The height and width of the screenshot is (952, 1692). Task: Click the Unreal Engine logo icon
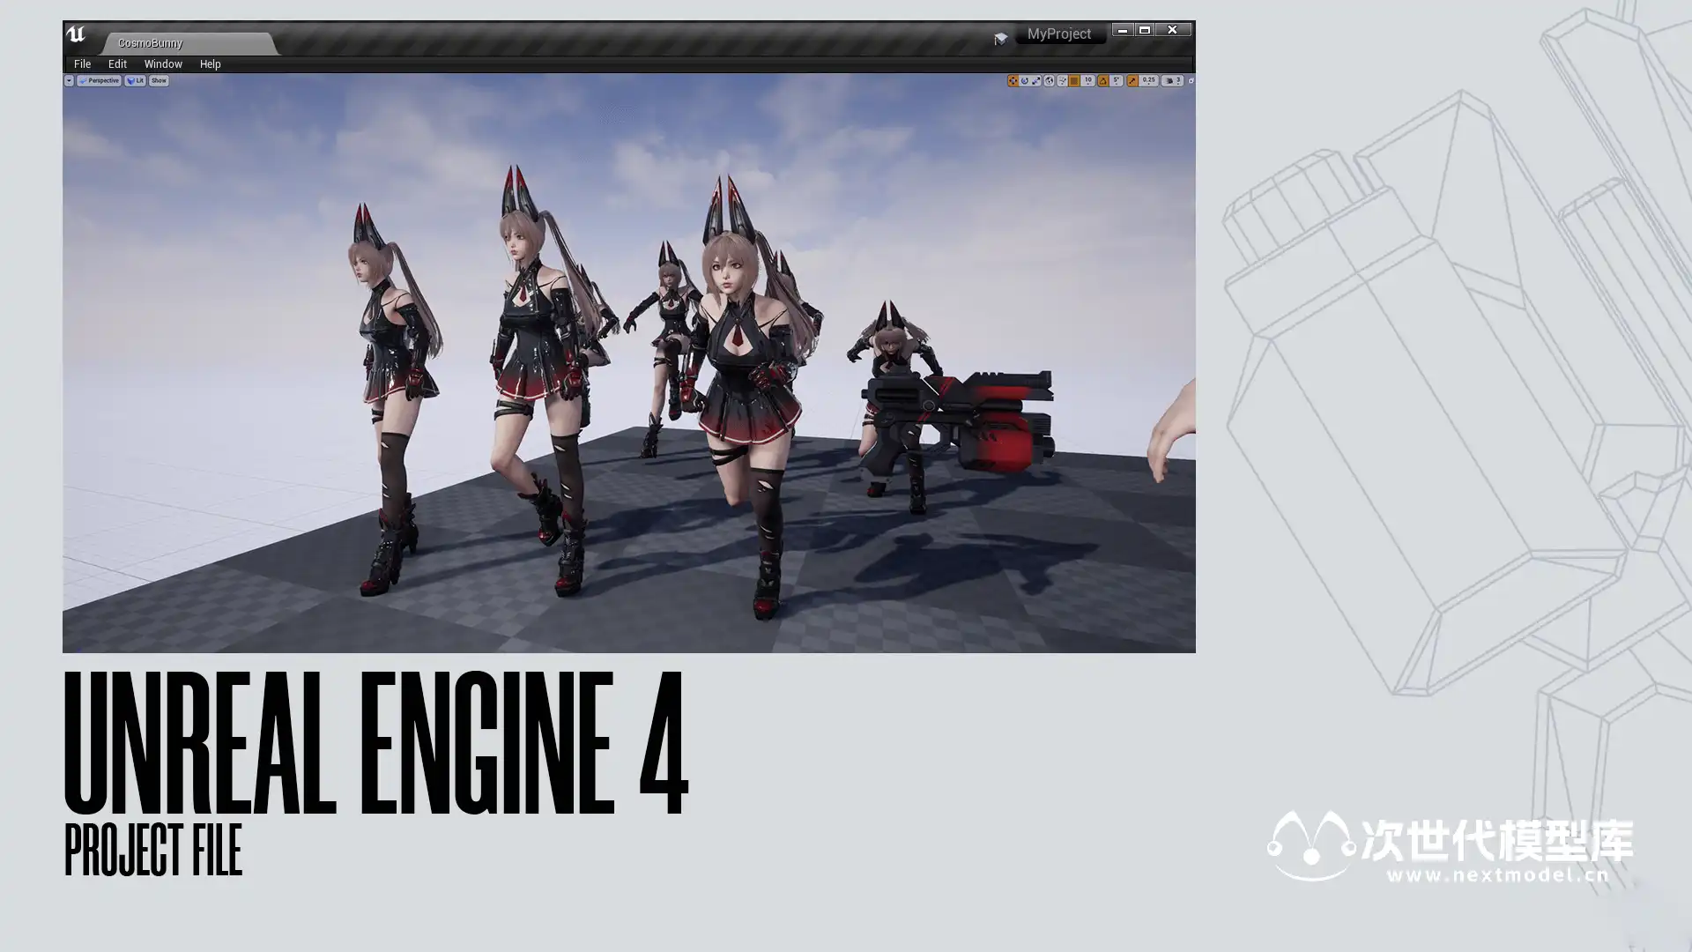(76, 34)
